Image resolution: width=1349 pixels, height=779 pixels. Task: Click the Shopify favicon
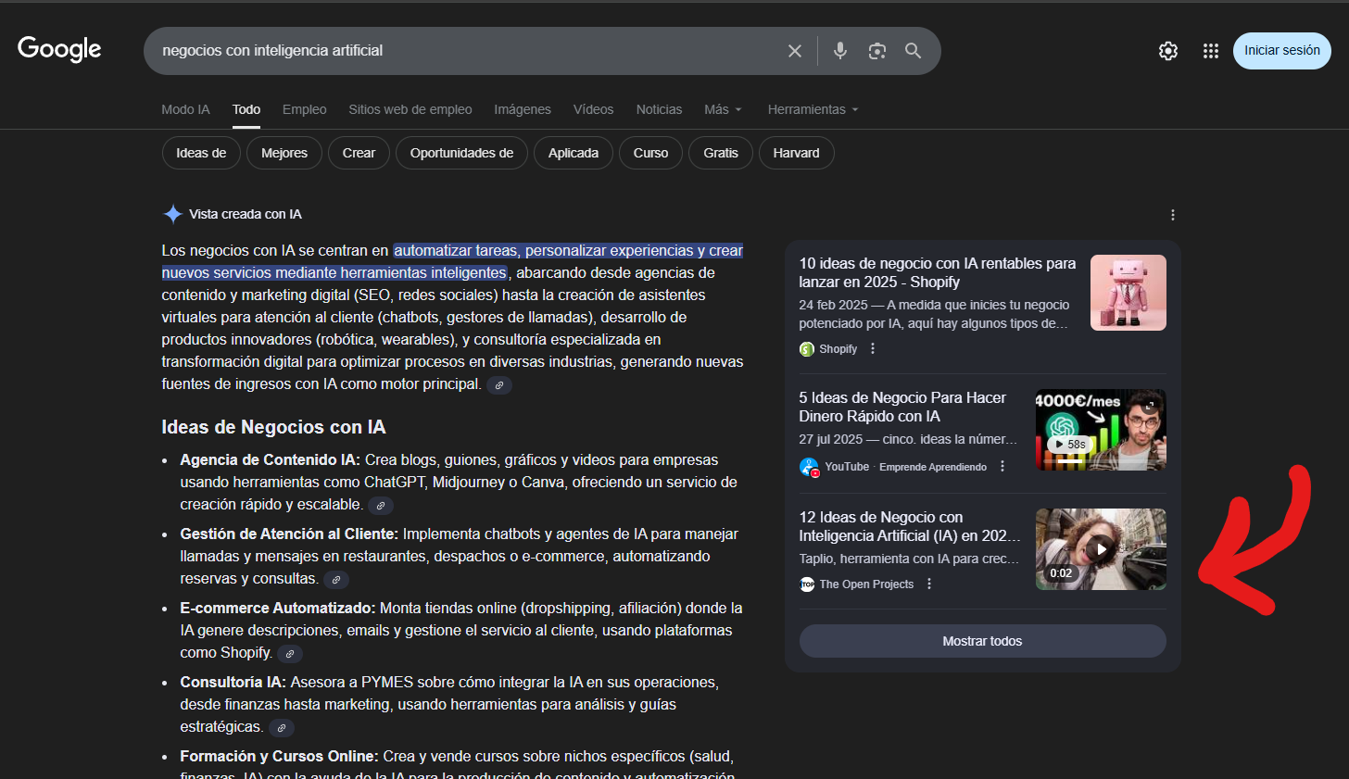coord(807,349)
